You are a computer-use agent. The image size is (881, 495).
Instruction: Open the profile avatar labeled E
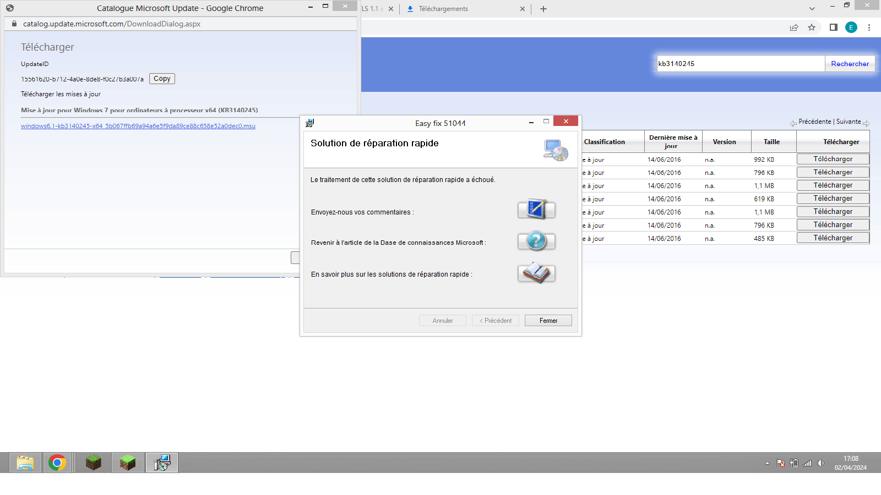(851, 28)
